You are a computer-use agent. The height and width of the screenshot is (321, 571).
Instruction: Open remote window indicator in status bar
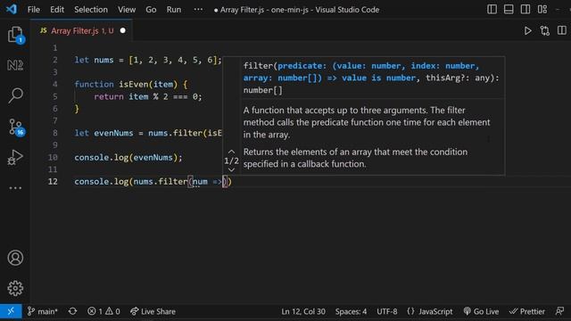click(11, 311)
